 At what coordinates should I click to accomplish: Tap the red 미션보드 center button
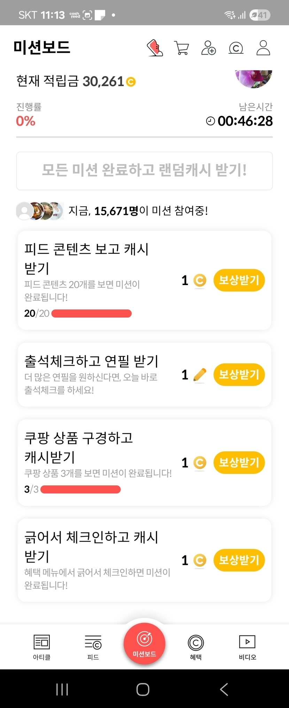point(144,643)
